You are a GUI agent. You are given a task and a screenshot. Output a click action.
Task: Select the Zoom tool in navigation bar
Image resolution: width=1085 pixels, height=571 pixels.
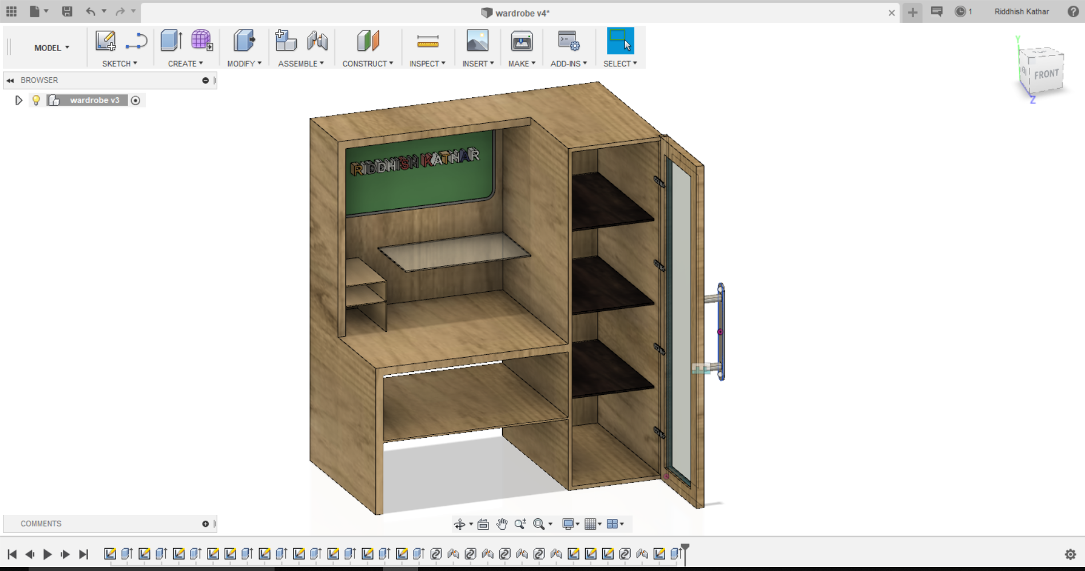click(520, 524)
